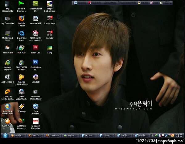Launch GOM Player from the desktop
The width and height of the screenshot is (185, 144).
point(7,123)
